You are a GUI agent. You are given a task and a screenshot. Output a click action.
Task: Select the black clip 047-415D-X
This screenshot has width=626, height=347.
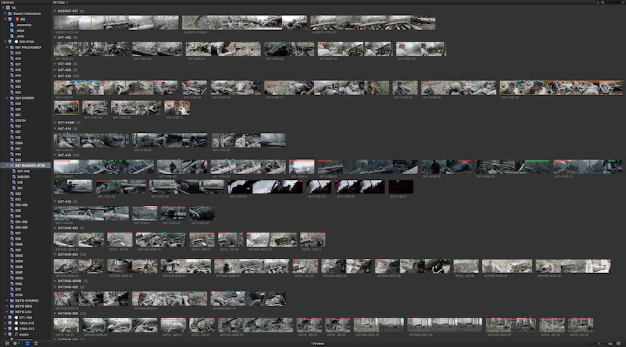coord(401,187)
